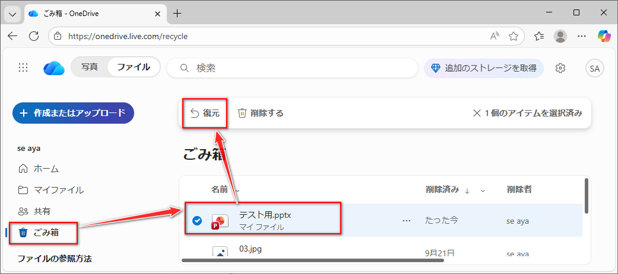Open browser Settings and more menu
Viewport: 618px width, 274px height.
[581, 37]
